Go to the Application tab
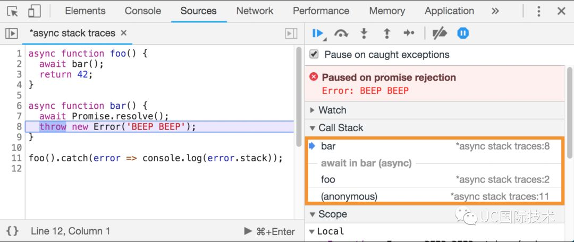The width and height of the screenshot is (574, 242). (x=449, y=11)
